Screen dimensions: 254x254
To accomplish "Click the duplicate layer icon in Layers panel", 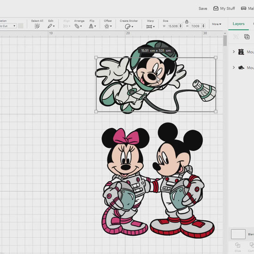I will [247, 37].
